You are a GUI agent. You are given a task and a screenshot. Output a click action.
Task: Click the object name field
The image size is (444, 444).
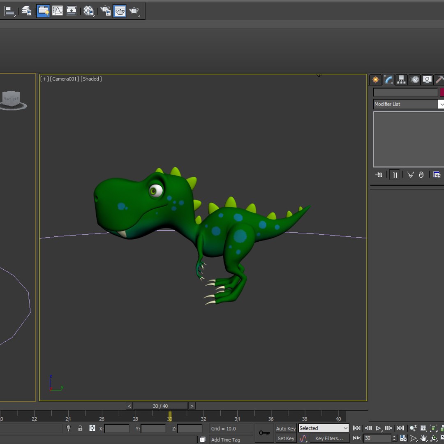[405, 92]
